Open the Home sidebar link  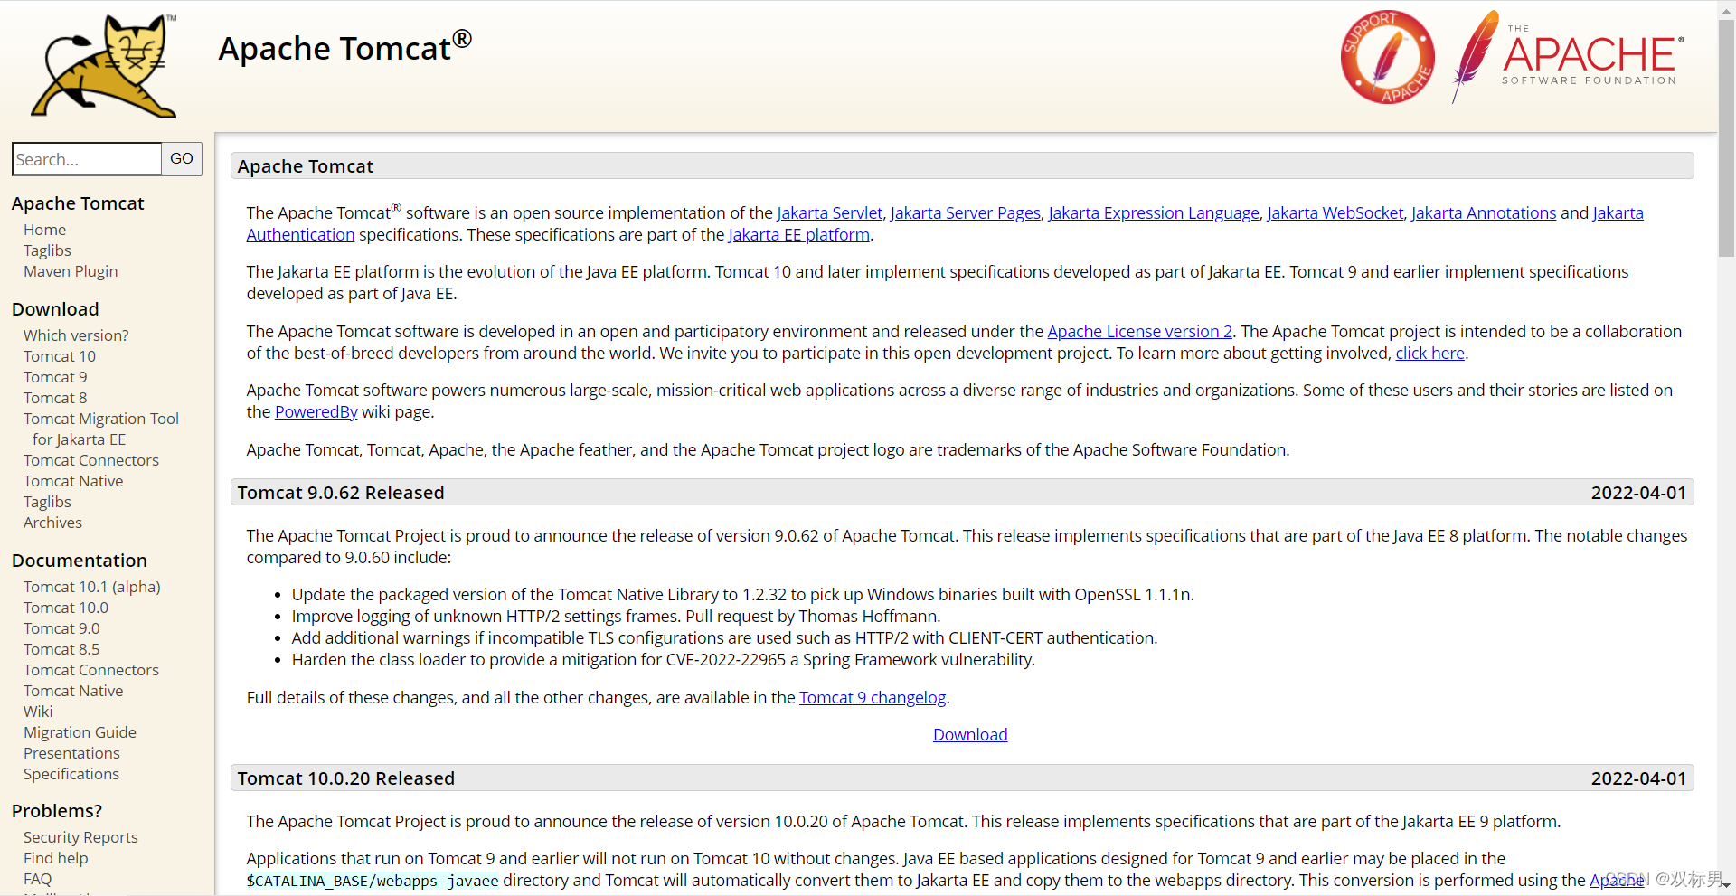click(44, 230)
